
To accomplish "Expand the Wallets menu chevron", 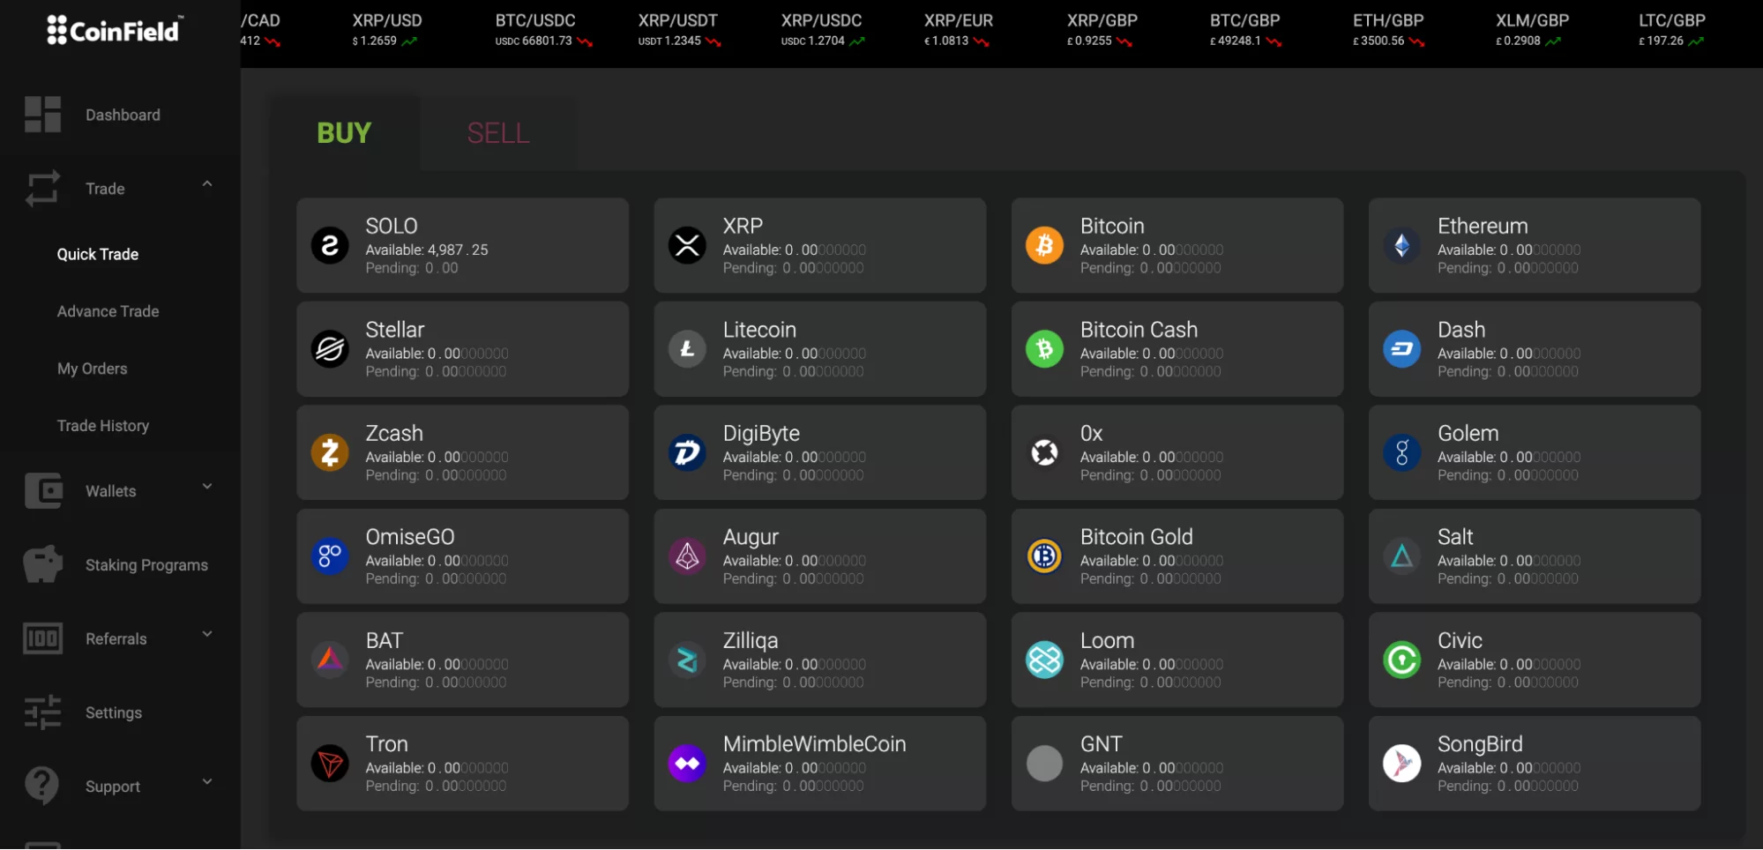I will [207, 486].
